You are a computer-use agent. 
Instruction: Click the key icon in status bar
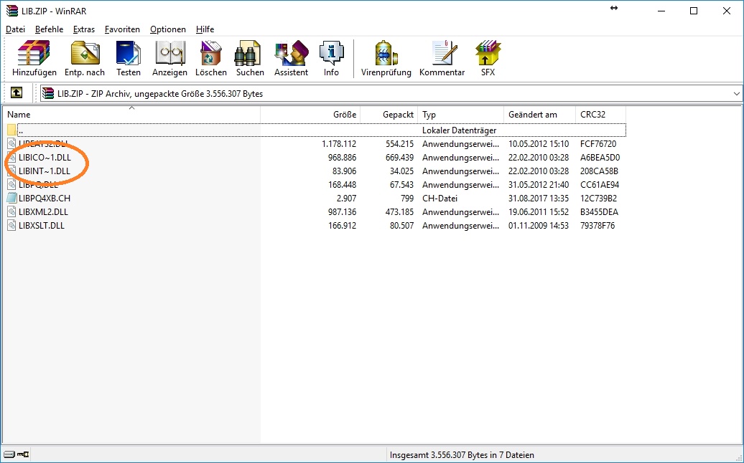pyautogui.click(x=23, y=454)
